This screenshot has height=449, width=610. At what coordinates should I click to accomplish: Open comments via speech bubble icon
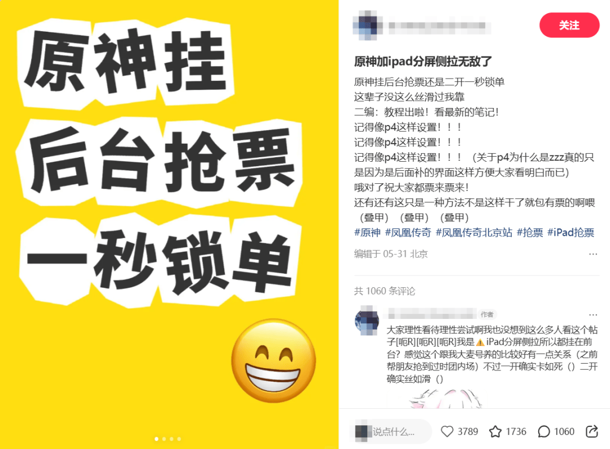543,431
